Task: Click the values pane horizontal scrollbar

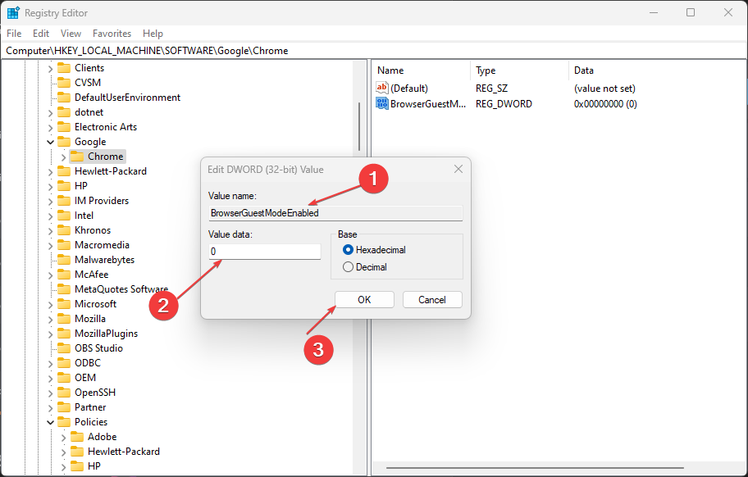Action: pyautogui.click(x=535, y=468)
